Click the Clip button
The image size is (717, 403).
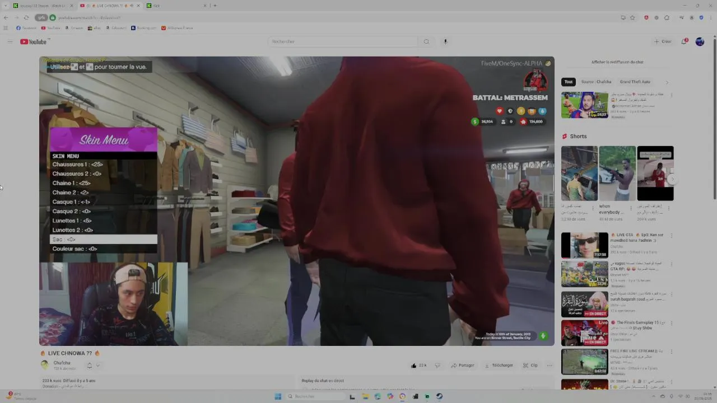(530, 365)
